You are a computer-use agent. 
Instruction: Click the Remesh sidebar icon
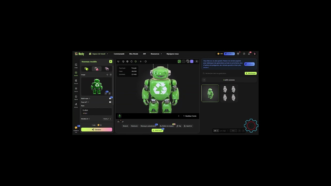pyautogui.click(x=76, y=81)
